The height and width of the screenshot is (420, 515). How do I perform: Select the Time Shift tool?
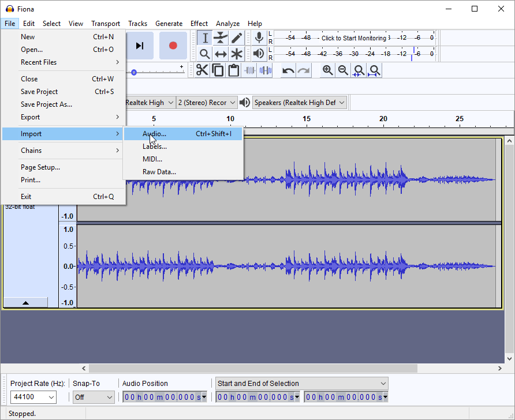click(221, 54)
